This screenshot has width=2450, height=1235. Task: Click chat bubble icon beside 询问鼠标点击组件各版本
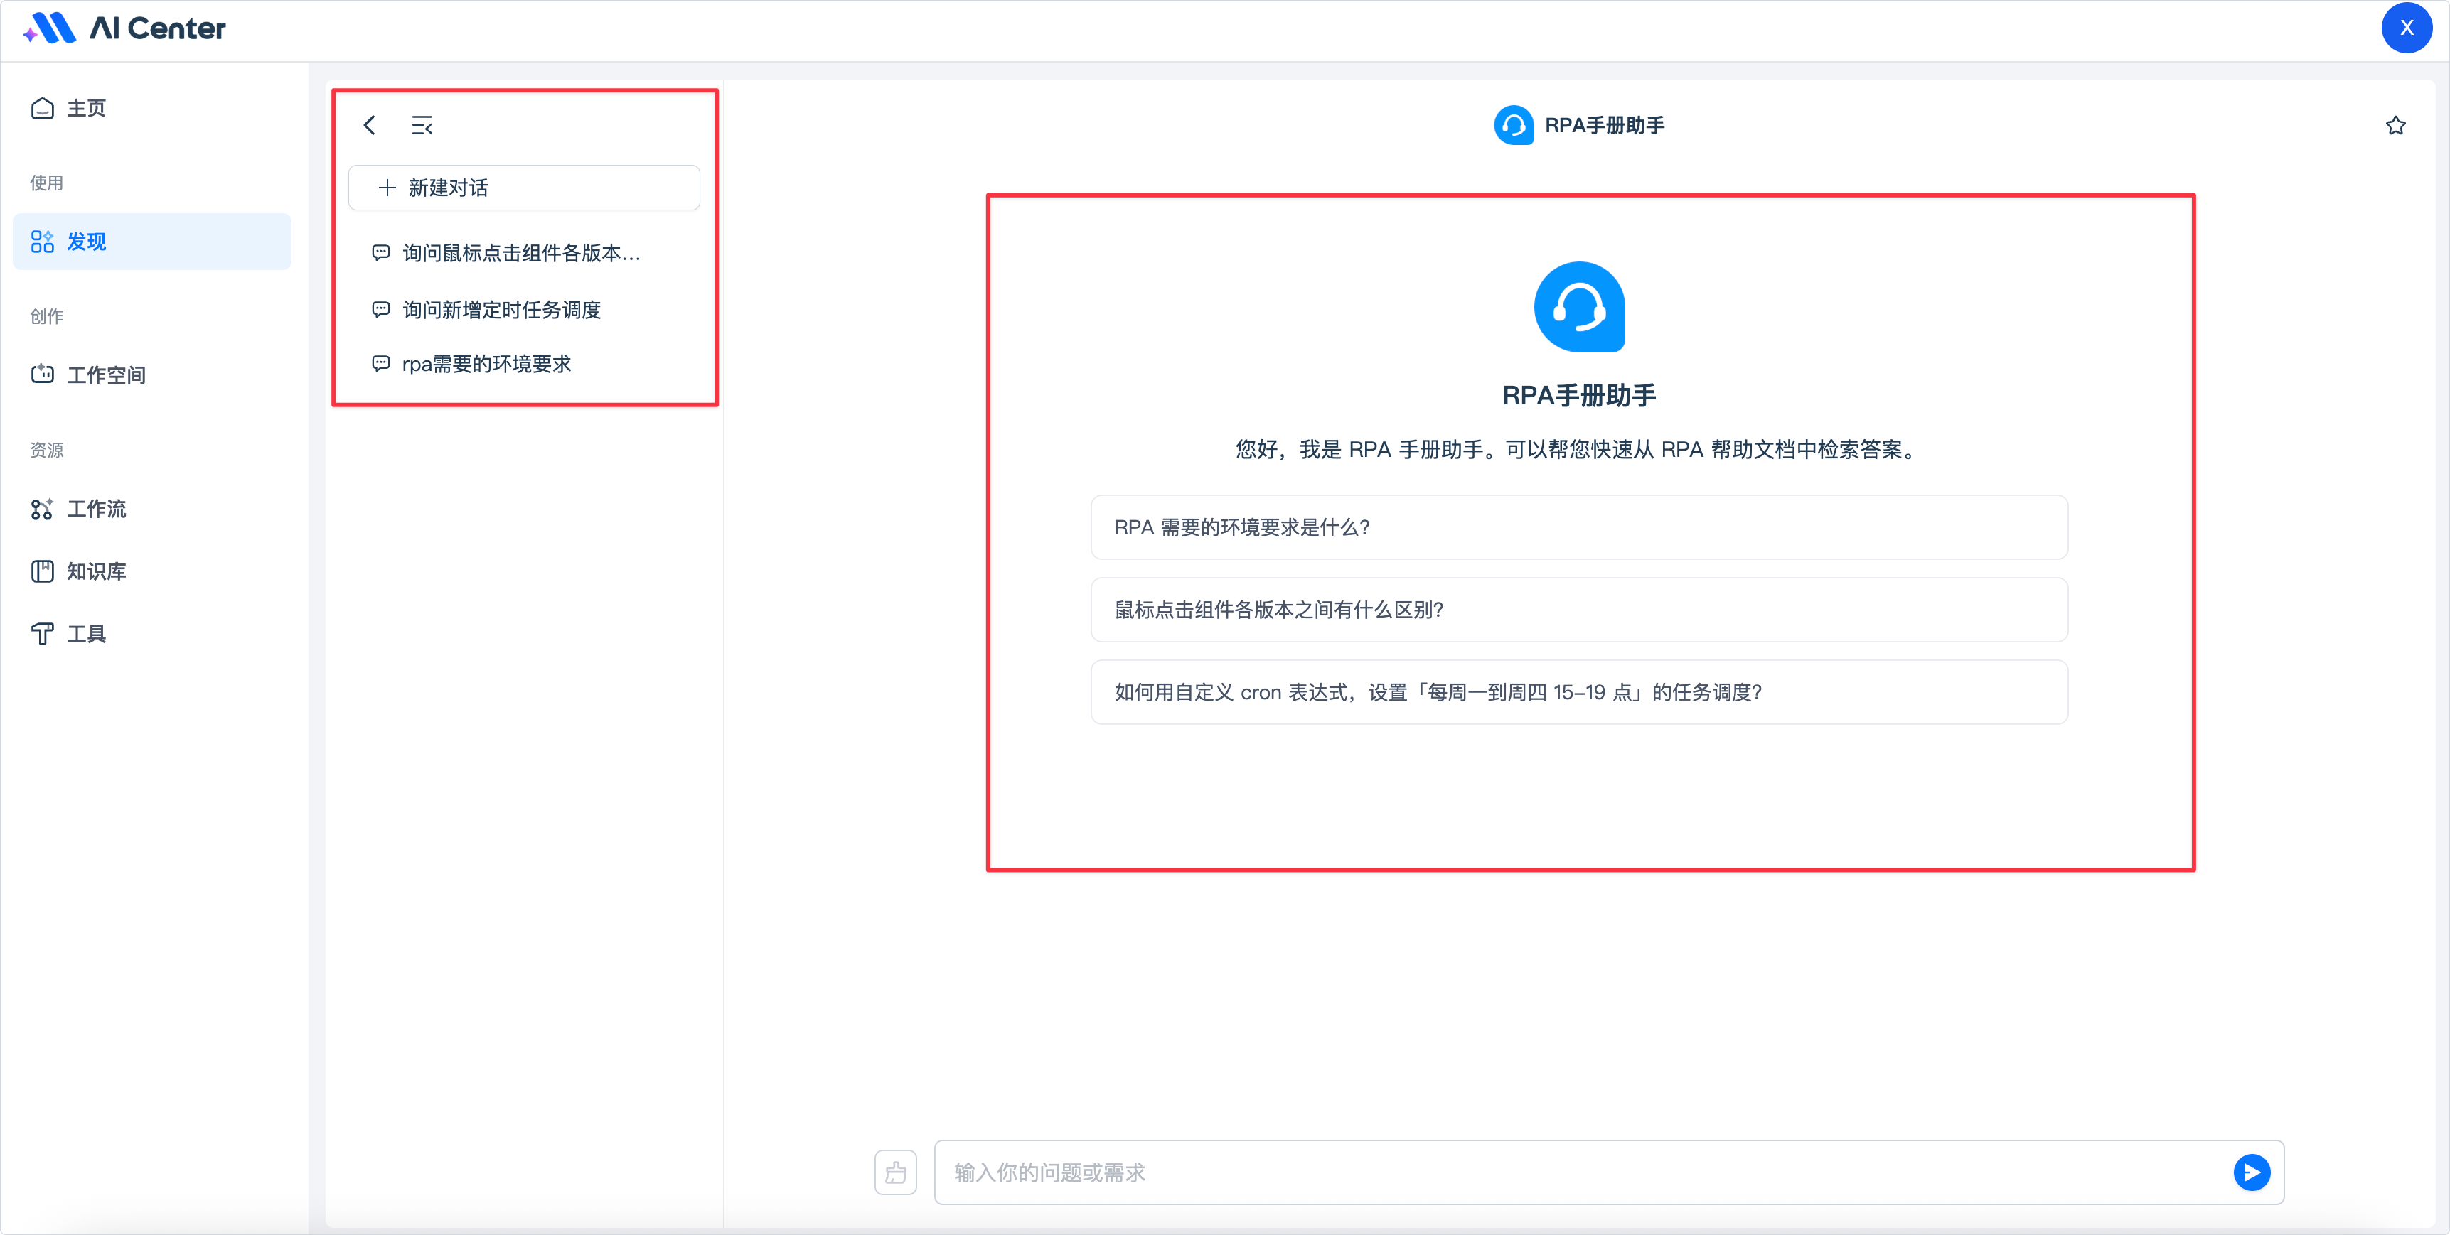tap(380, 253)
